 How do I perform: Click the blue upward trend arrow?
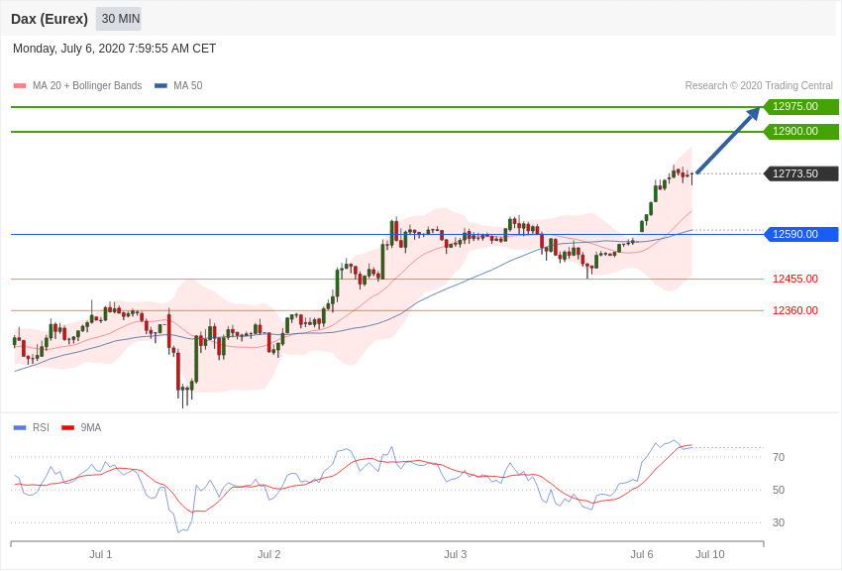[728, 140]
